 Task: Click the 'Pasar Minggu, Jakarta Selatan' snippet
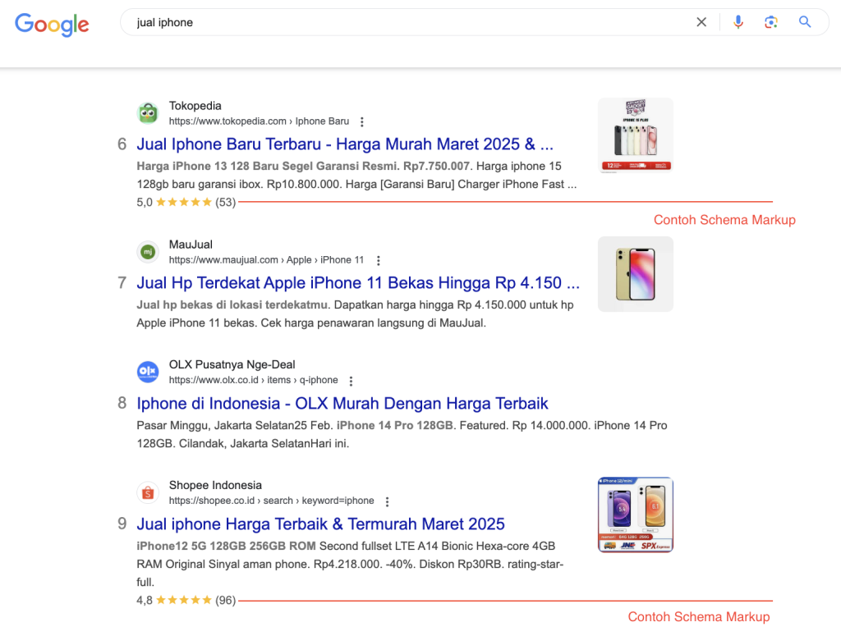(402, 435)
